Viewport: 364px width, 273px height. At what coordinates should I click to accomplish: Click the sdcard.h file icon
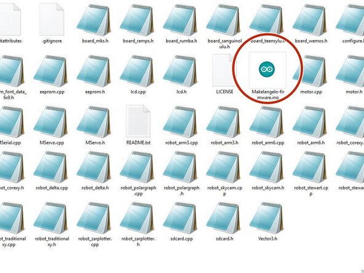(224, 218)
